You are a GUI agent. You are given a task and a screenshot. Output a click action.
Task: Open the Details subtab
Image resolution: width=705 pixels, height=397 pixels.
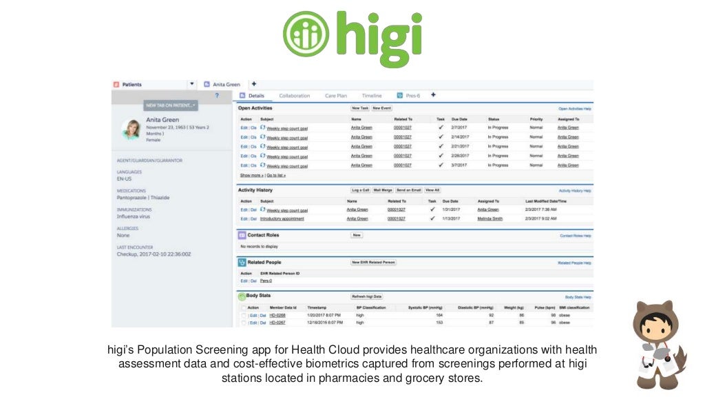256,96
